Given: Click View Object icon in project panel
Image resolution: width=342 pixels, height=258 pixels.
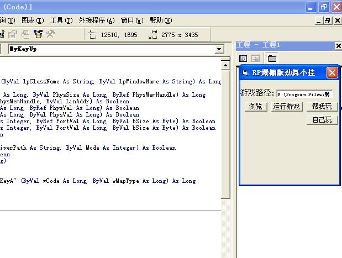Looking at the screenshot, I should [x=255, y=59].
